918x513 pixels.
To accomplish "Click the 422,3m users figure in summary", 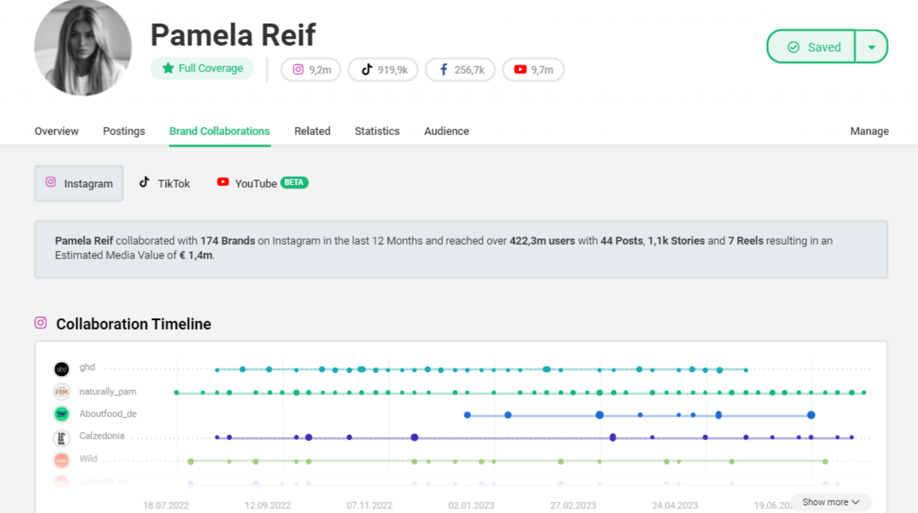I will (x=542, y=241).
